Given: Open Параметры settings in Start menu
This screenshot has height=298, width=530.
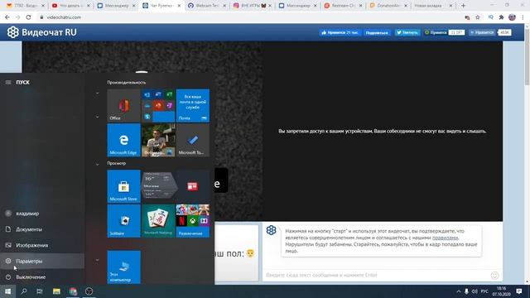Looking at the screenshot, I should pos(42,262).
